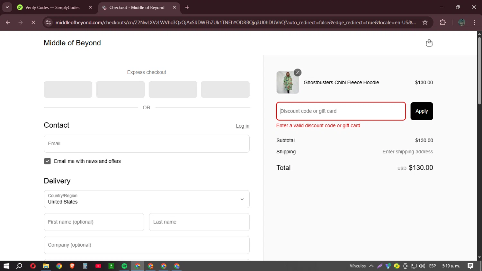
Task: Click the discount code error message
Action: pyautogui.click(x=318, y=126)
